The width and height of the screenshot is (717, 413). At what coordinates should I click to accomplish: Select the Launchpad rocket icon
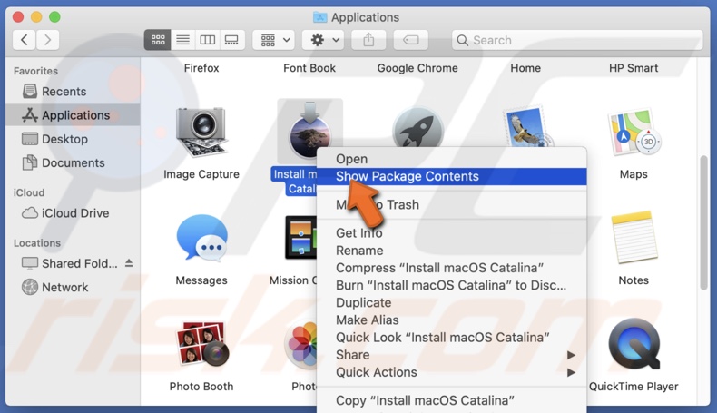[x=417, y=129]
